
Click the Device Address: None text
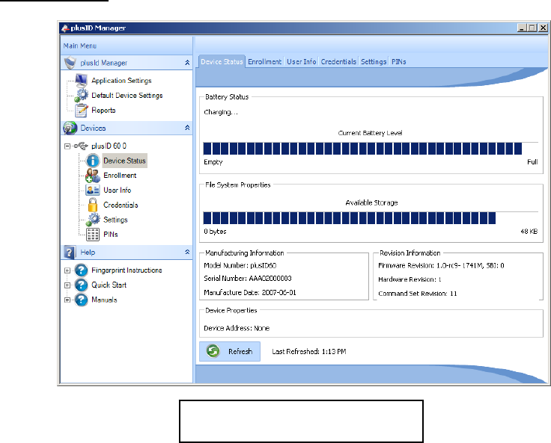pos(237,328)
